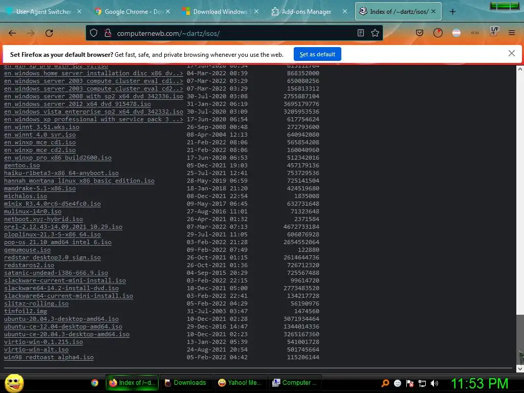This screenshot has height=393, width=524.
Task: Download virtio-win-alt.iso
Action: pyautogui.click(x=36, y=350)
